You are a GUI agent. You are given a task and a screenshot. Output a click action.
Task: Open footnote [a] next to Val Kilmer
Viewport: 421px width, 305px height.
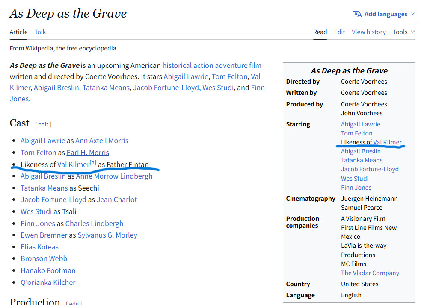pos(93,163)
